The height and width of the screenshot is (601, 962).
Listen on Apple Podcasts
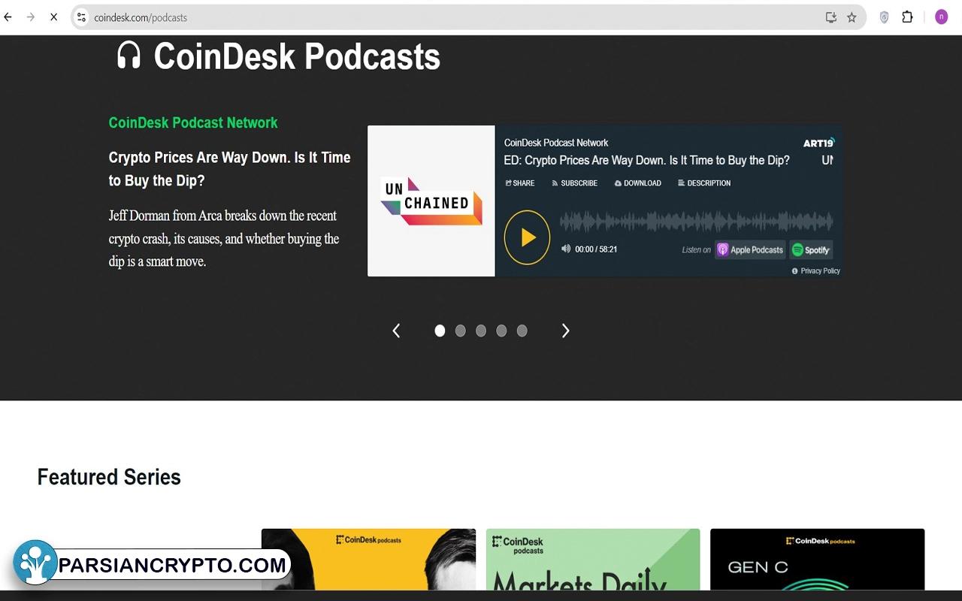pyautogui.click(x=750, y=249)
